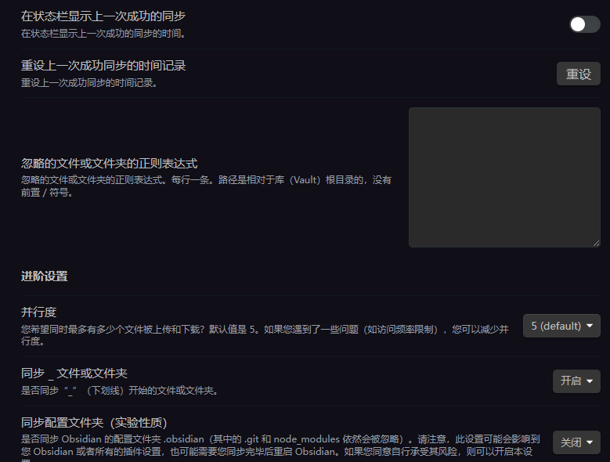Image resolution: width=610 pixels, height=462 pixels.
Task: Click the 重设 button
Action: (x=579, y=74)
